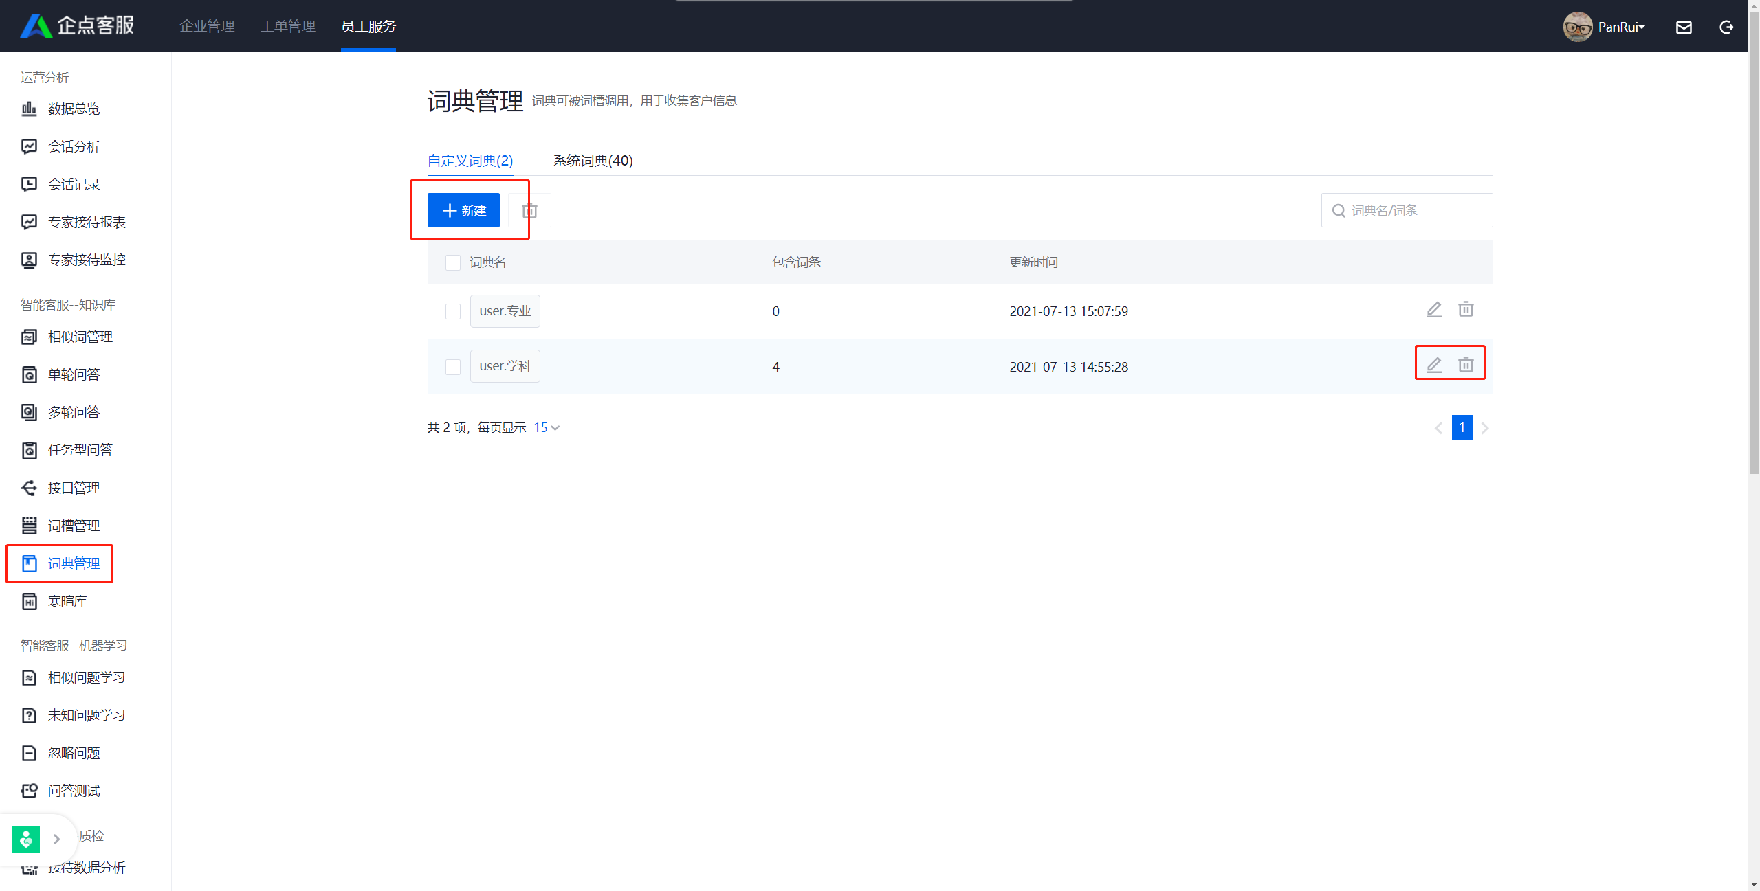
Task: Click the 2021-07-13 14:55:28 timestamp cell
Action: 1068,367
